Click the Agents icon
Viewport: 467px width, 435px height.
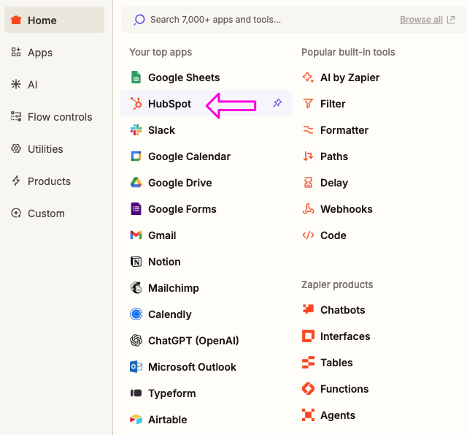coord(308,415)
